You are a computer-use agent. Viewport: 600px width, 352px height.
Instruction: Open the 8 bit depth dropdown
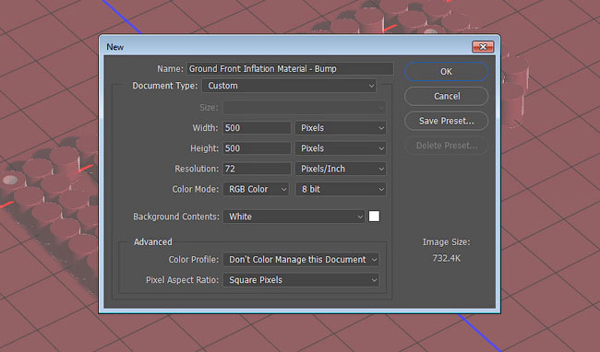341,190
